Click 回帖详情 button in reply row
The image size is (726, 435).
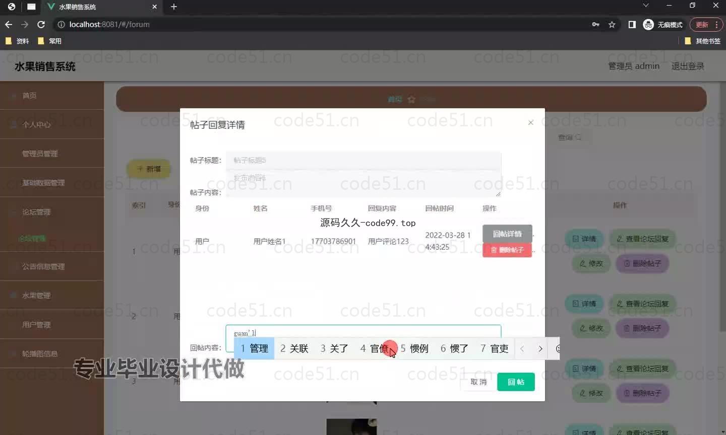(x=507, y=234)
